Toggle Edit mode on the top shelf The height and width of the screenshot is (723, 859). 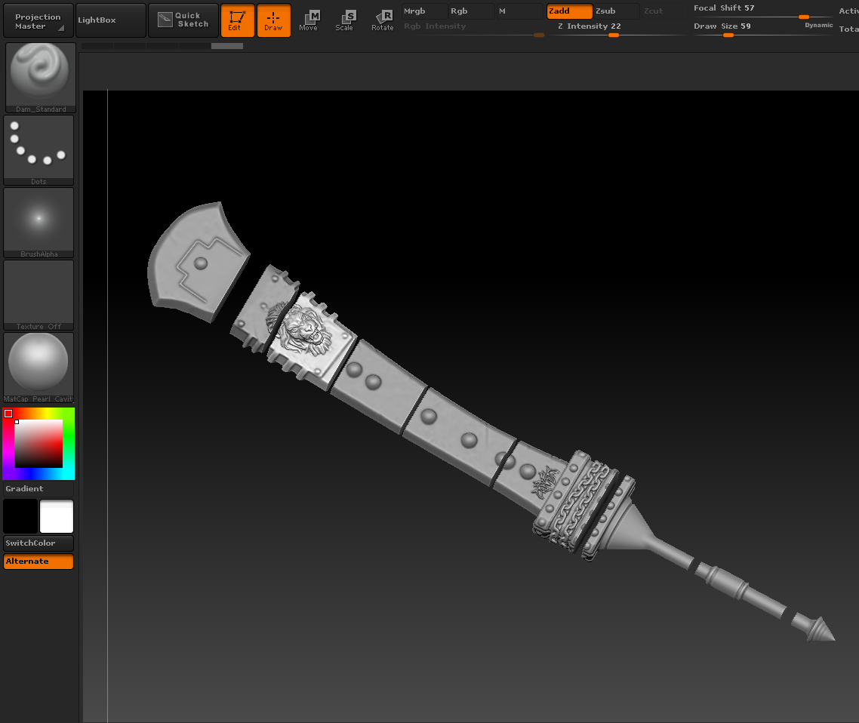click(x=237, y=20)
